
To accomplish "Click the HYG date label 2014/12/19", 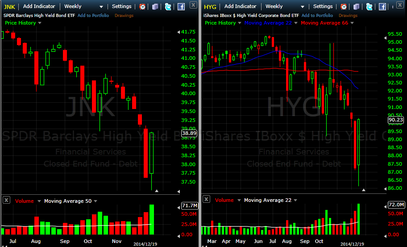I will pos(352,244).
